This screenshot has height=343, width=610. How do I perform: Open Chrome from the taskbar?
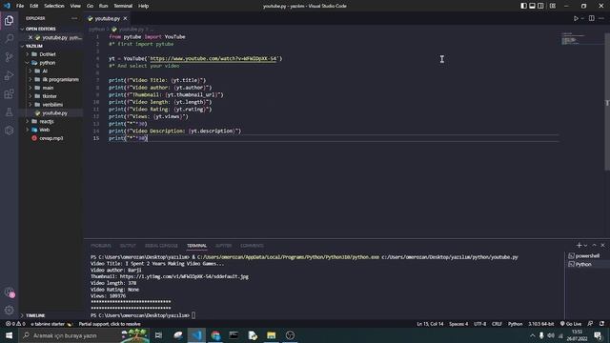[215, 335]
